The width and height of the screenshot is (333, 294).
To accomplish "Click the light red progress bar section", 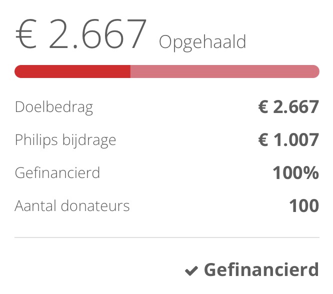I will point(224,71).
